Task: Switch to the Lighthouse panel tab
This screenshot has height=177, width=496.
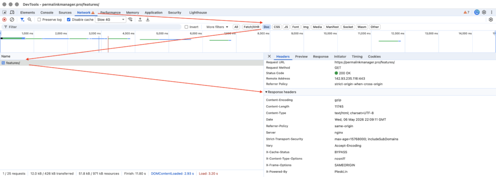Action: tap(198, 13)
